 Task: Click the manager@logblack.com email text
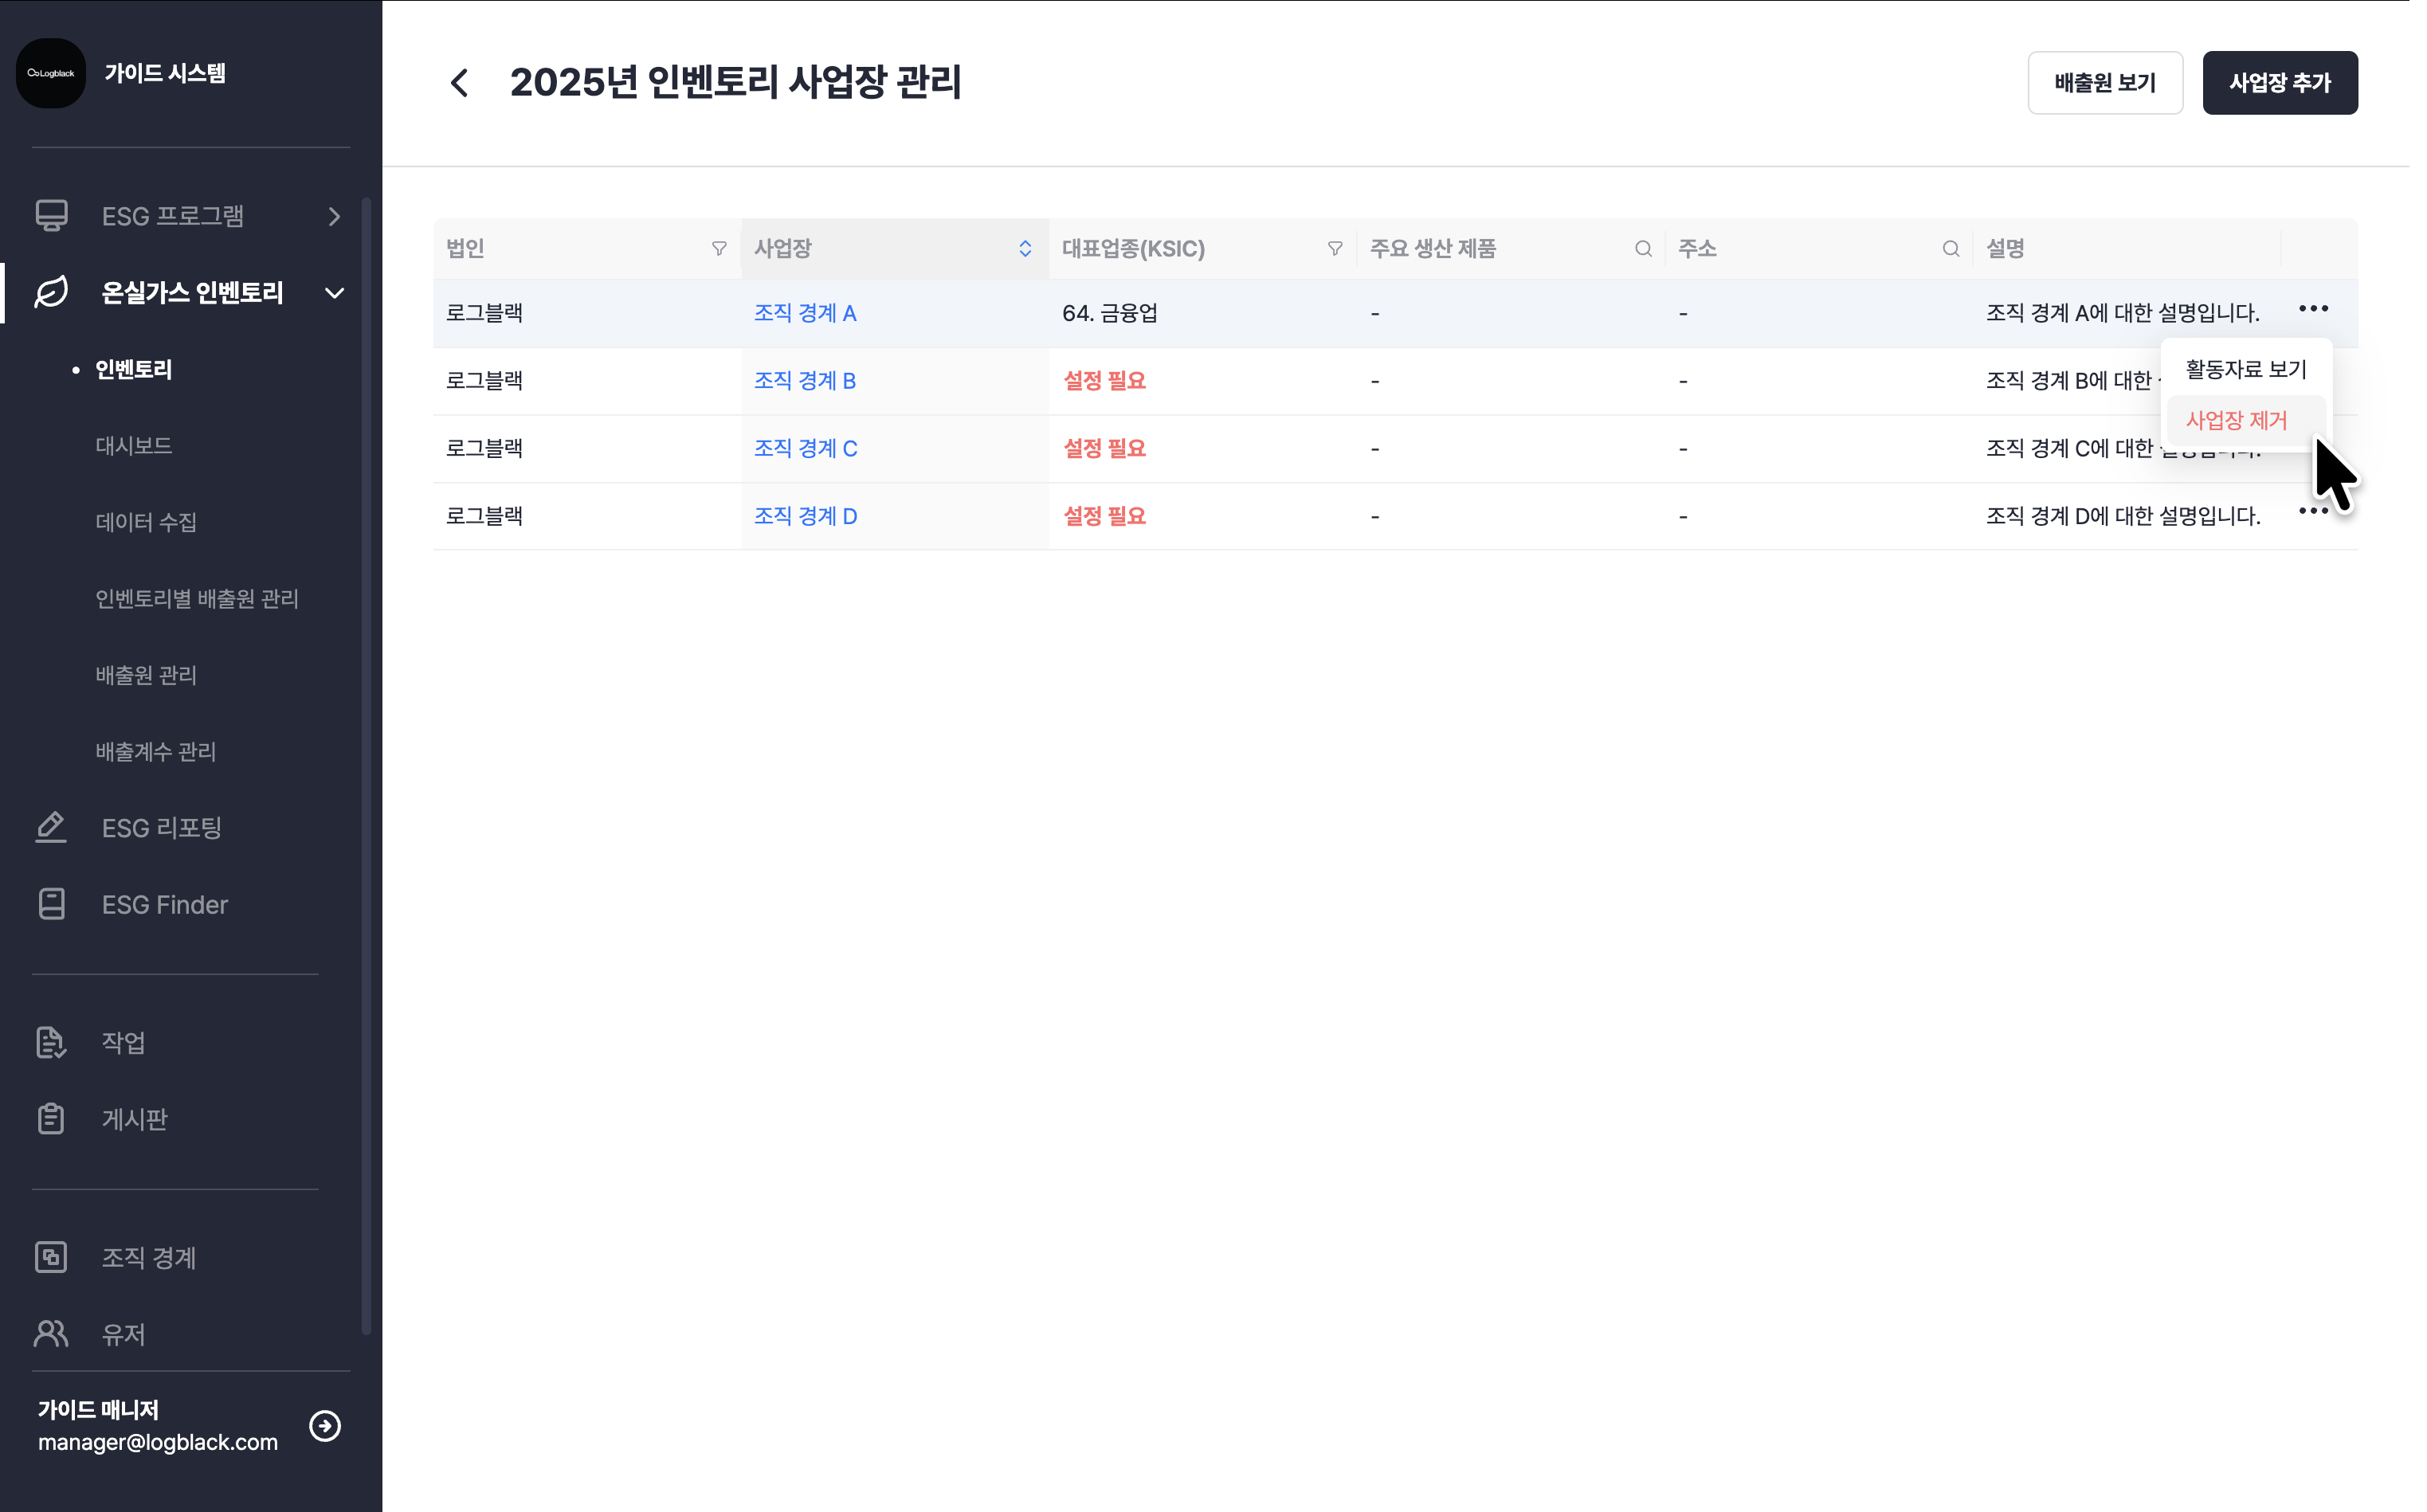pyautogui.click(x=158, y=1442)
